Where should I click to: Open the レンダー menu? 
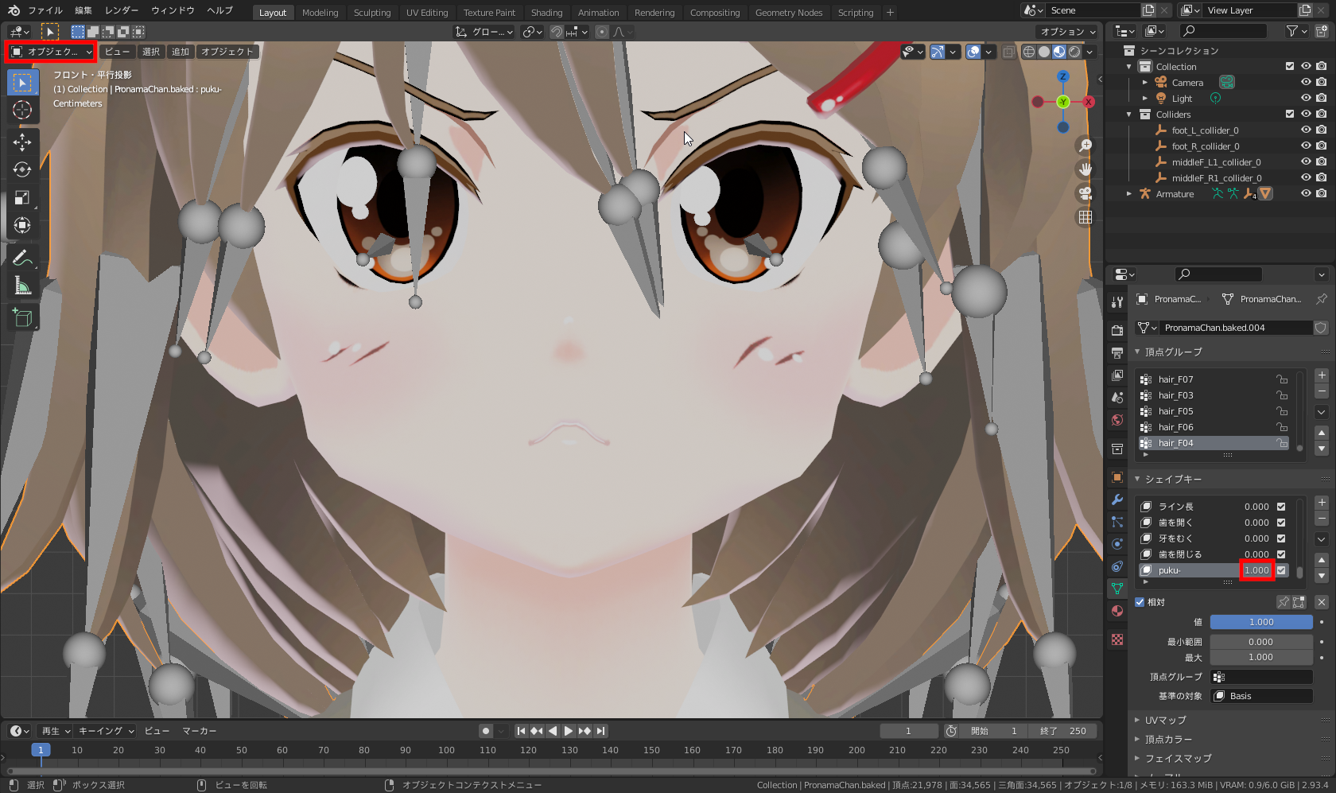122,10
